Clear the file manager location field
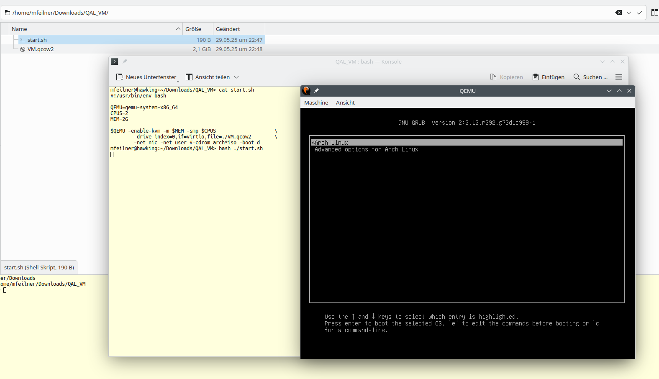 [x=618, y=13]
